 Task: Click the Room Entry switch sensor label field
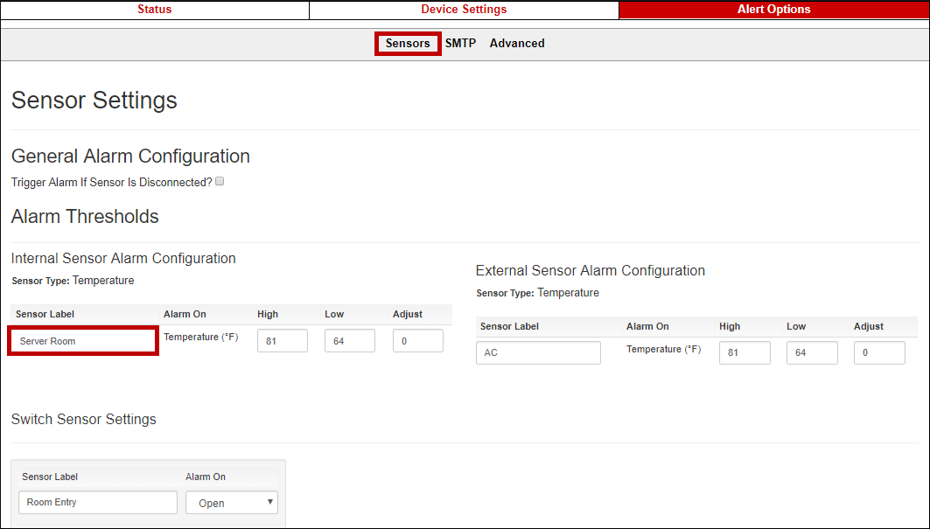click(98, 503)
